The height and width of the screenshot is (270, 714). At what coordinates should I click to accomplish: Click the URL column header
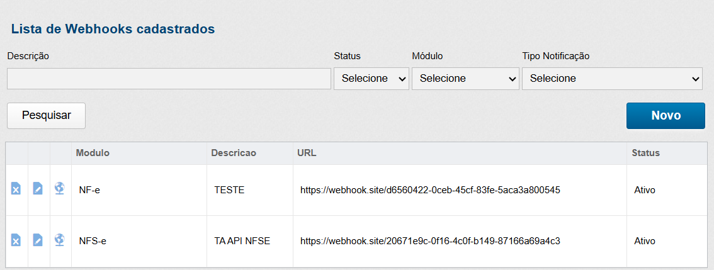click(x=307, y=153)
